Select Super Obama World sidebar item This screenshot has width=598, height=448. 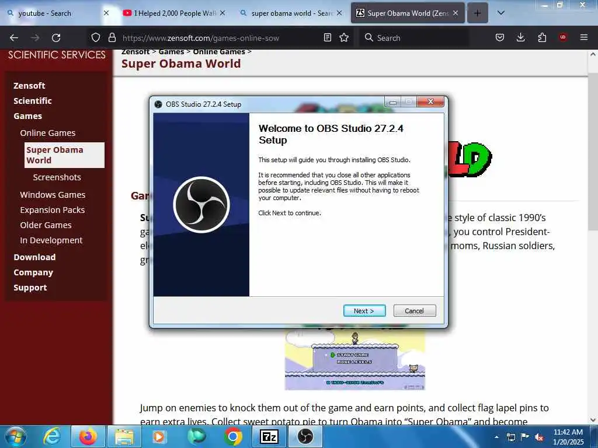(x=64, y=155)
